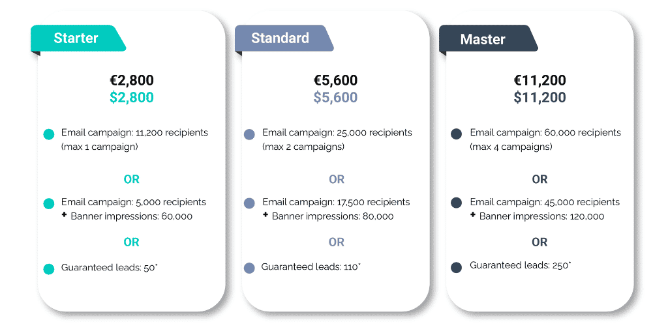Screen dimensions: 668x331
Task: Select the Master plan tab label
Action: tap(483, 39)
